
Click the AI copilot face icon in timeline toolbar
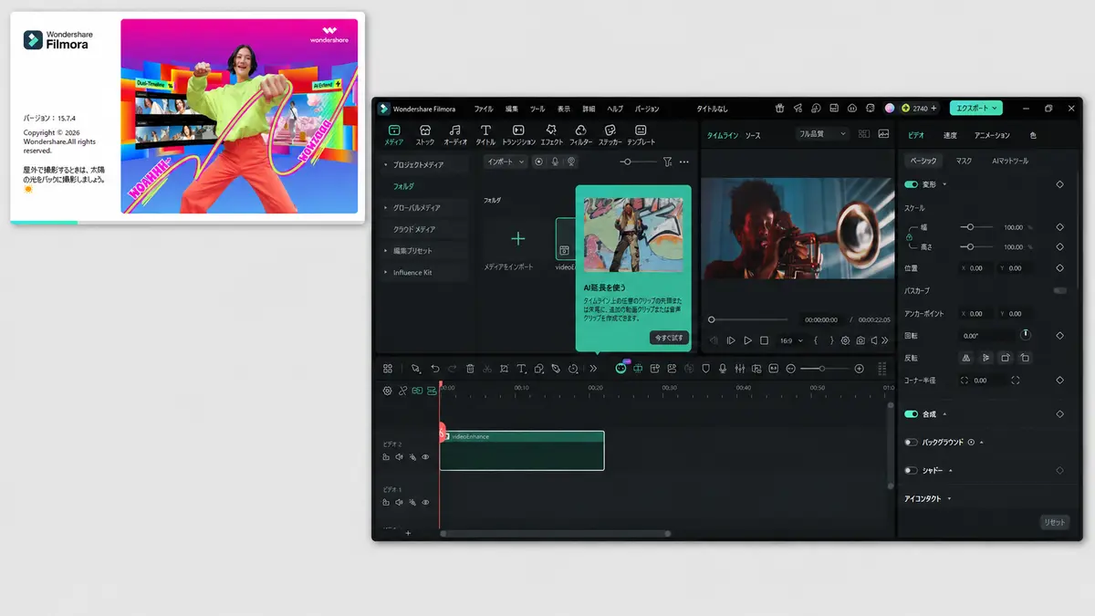[x=620, y=369]
